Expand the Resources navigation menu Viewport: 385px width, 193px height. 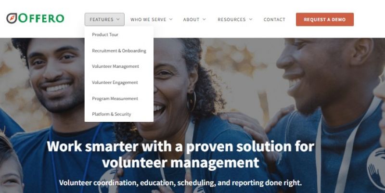point(235,19)
